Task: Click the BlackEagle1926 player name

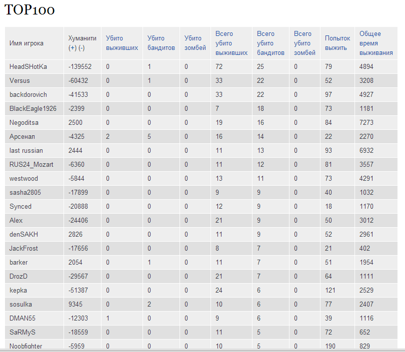Action: pos(33,108)
